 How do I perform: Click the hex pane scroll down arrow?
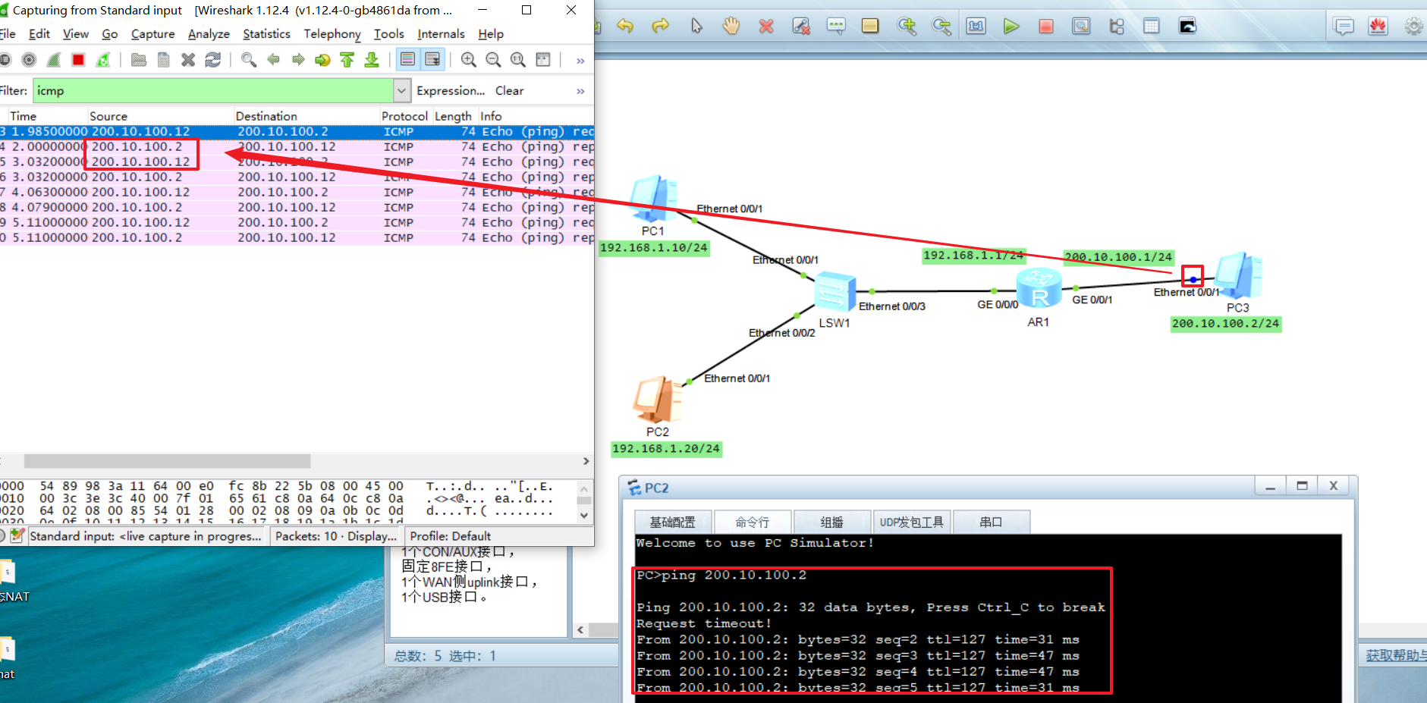[584, 515]
